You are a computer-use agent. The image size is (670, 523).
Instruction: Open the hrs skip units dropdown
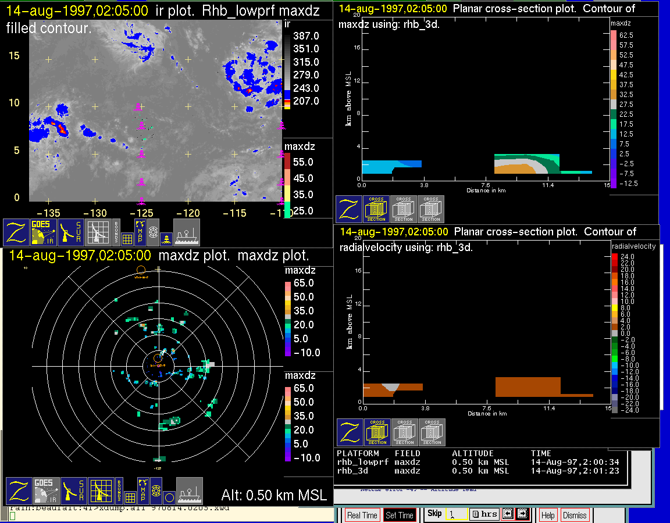click(483, 514)
